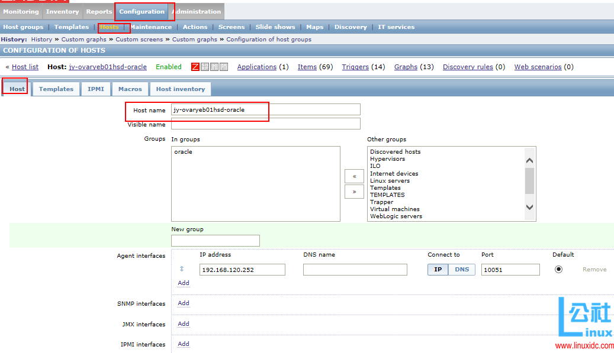Click the « arrow to move a group left

[354, 176]
